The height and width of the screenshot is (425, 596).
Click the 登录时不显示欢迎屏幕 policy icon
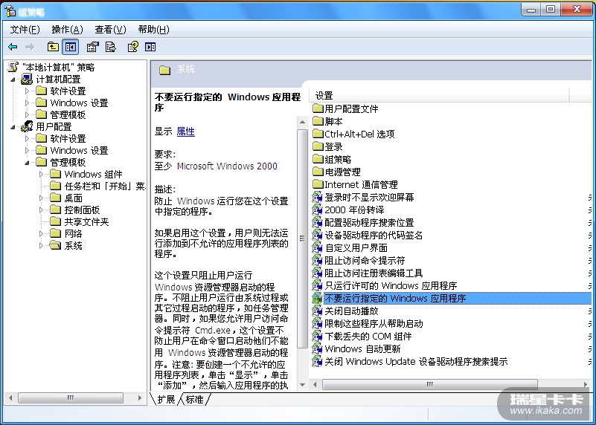(317, 198)
